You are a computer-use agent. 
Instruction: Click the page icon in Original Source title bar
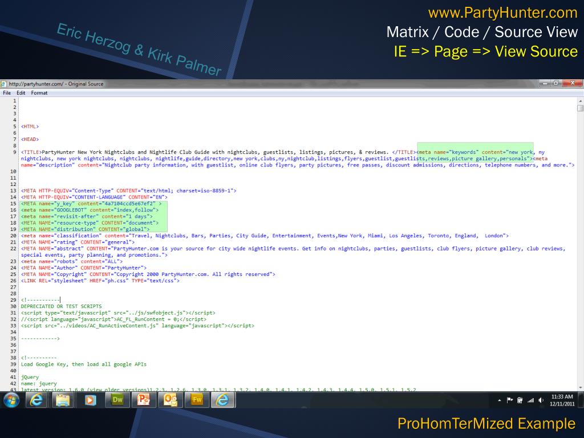click(3, 84)
